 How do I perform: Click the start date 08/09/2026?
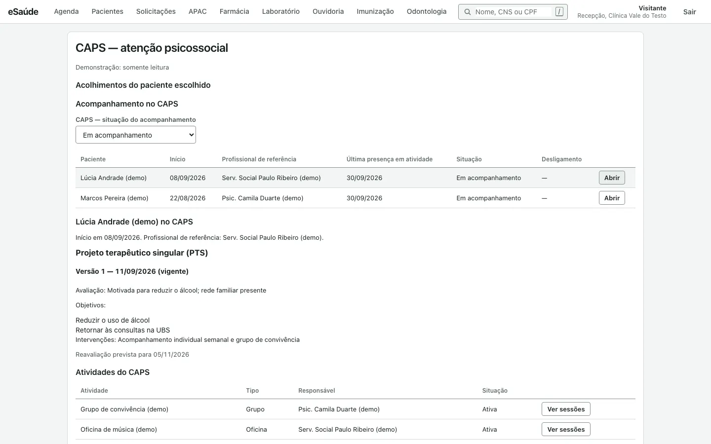pos(188,178)
